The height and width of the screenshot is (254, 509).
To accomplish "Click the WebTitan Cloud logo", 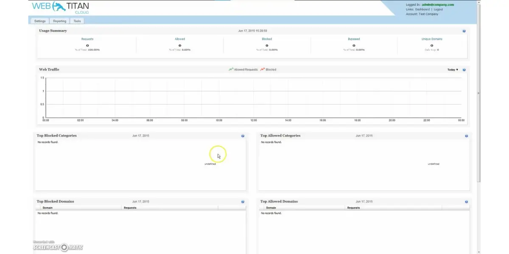I will [x=61, y=8].
